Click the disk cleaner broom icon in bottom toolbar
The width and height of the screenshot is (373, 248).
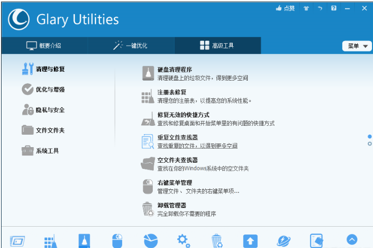tap(84, 241)
